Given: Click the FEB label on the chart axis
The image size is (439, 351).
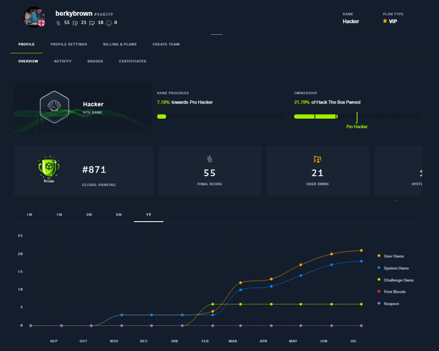Looking at the screenshot, I should (x=205, y=341).
